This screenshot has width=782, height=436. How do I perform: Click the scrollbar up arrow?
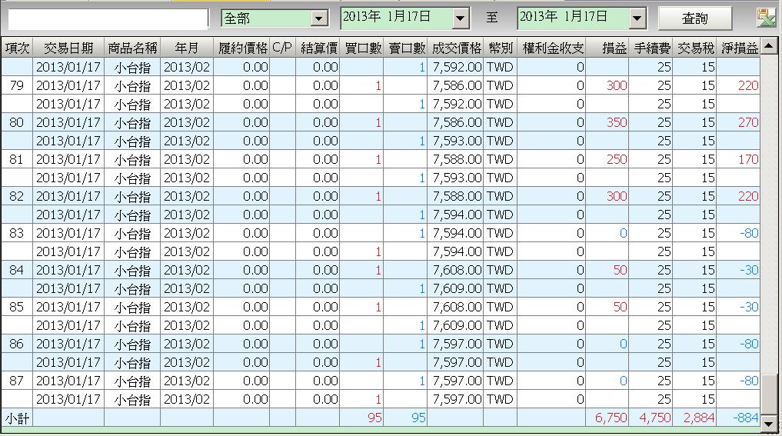[768, 46]
